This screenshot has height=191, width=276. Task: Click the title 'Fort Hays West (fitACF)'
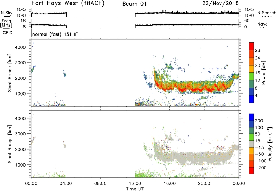[68, 3]
